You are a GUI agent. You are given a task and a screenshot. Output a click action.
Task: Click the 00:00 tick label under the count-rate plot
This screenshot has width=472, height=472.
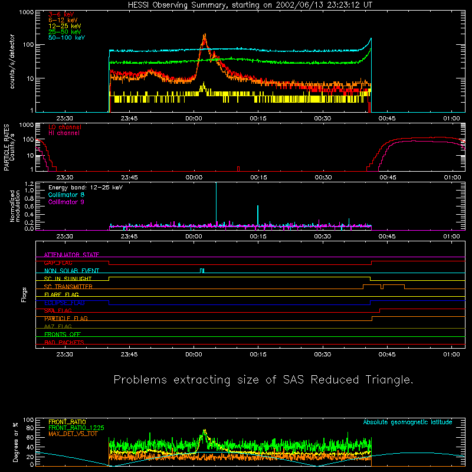pyautogui.click(x=194, y=119)
